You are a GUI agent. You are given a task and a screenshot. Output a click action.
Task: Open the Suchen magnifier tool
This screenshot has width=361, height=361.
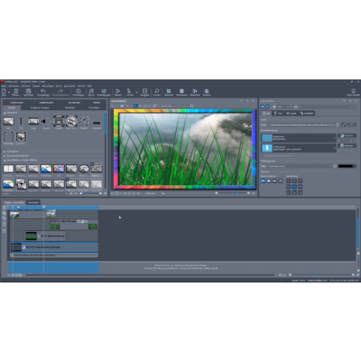click(x=157, y=91)
